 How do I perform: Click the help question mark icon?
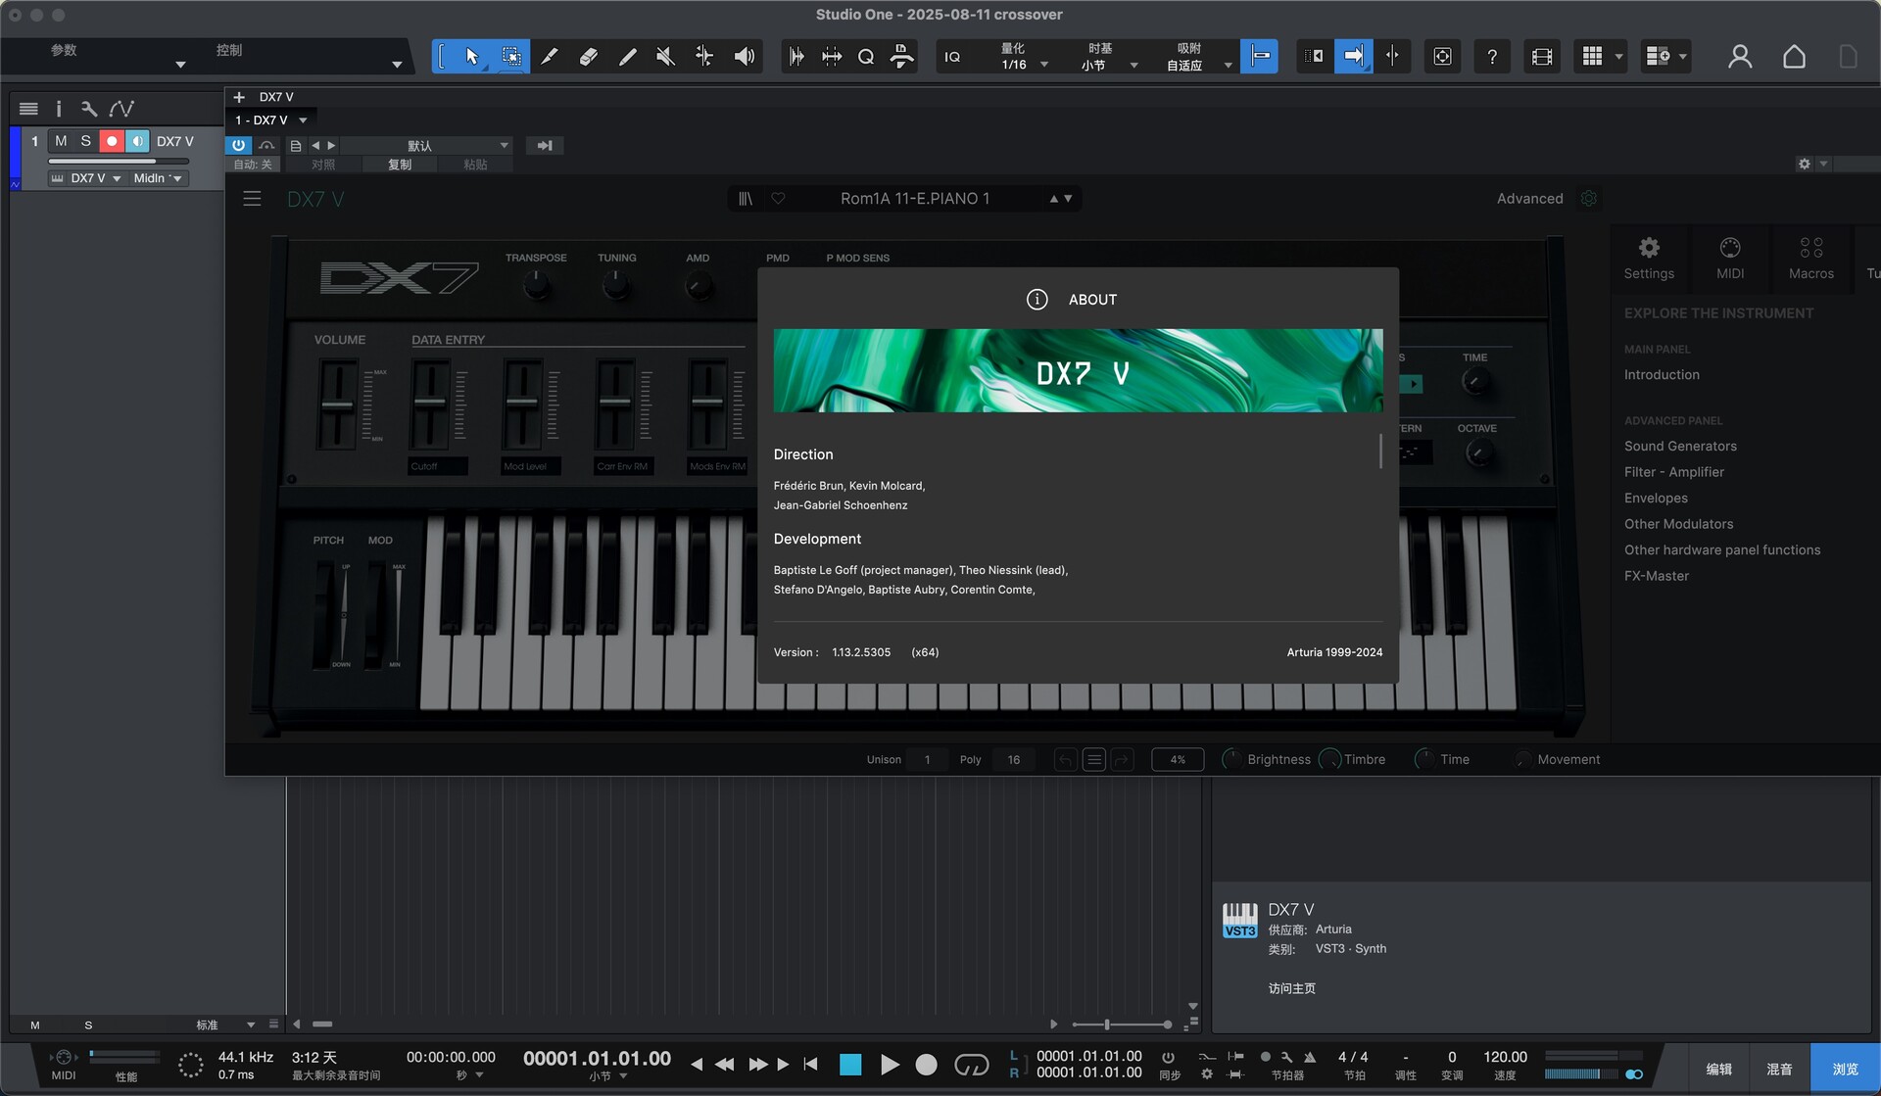1492,57
